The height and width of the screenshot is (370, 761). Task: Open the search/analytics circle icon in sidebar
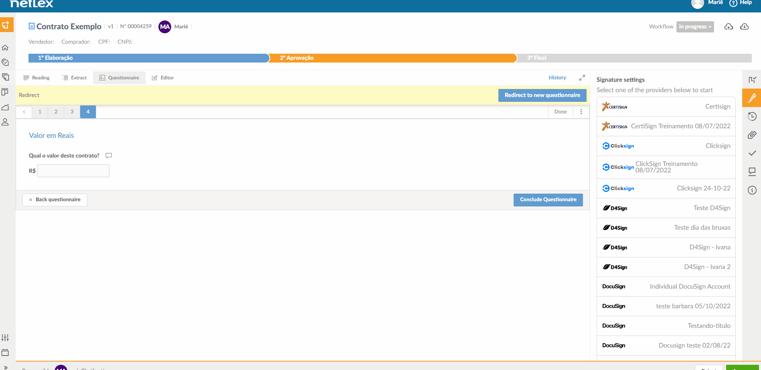pos(5,63)
